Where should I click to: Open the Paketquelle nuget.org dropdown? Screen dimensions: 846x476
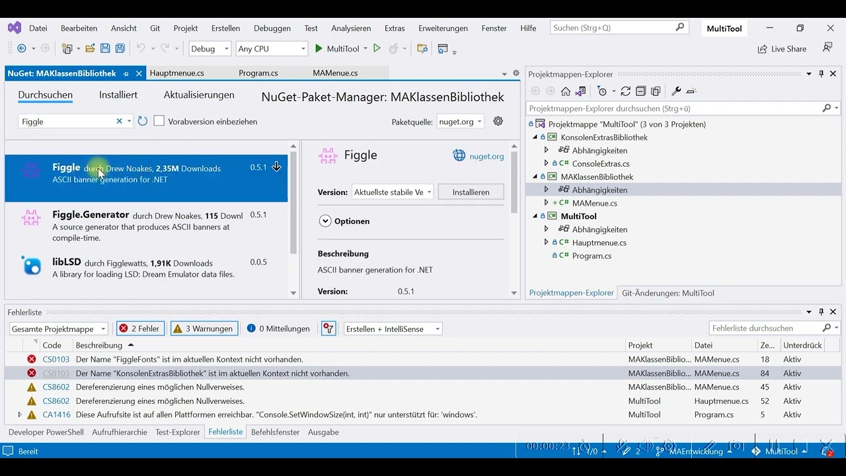pyautogui.click(x=460, y=122)
